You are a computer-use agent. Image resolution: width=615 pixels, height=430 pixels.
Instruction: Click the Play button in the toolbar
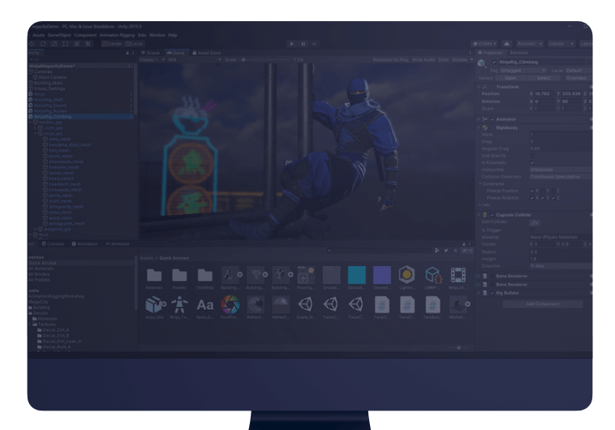(291, 44)
